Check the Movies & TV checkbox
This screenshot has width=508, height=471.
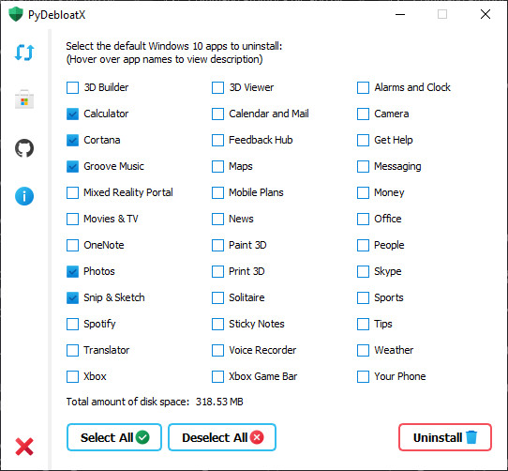coord(72,219)
